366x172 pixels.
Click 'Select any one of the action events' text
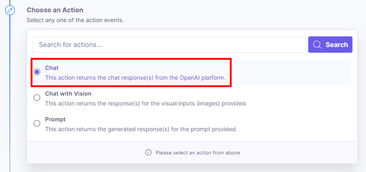coord(75,20)
